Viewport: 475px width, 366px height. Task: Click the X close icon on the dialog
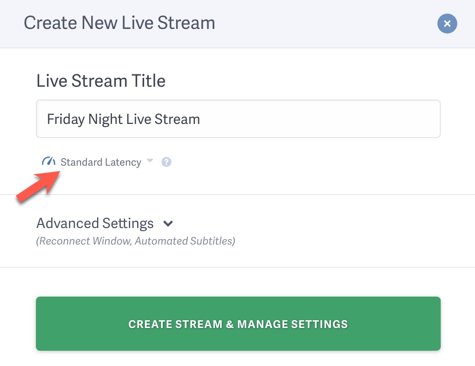pos(447,24)
